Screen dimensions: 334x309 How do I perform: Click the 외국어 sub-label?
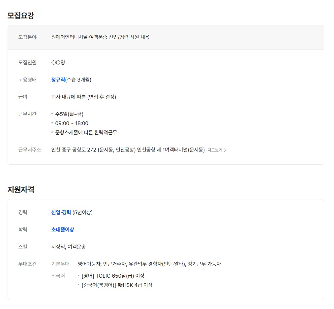click(x=58, y=276)
